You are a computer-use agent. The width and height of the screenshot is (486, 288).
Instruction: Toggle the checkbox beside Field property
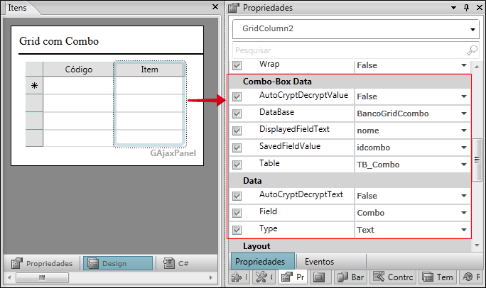(x=237, y=212)
